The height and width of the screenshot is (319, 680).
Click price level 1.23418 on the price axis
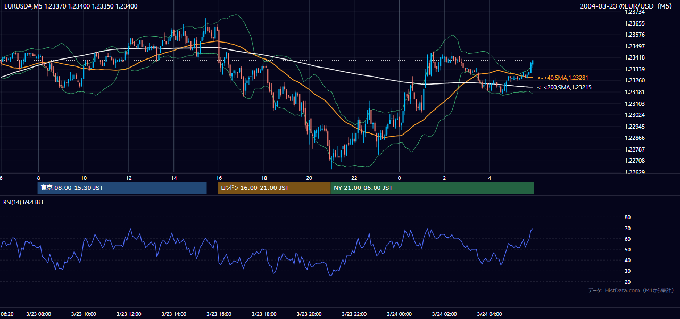tap(634, 57)
